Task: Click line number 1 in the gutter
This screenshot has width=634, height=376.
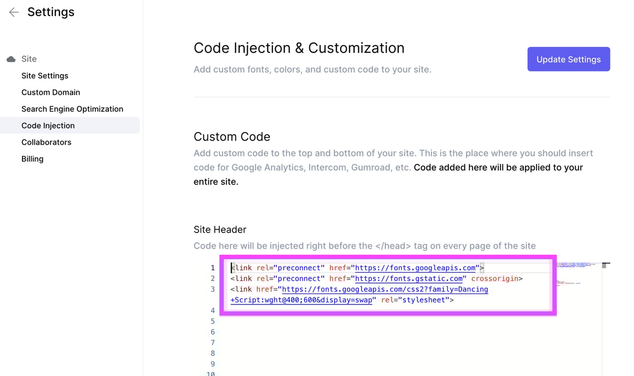Action: (x=213, y=268)
